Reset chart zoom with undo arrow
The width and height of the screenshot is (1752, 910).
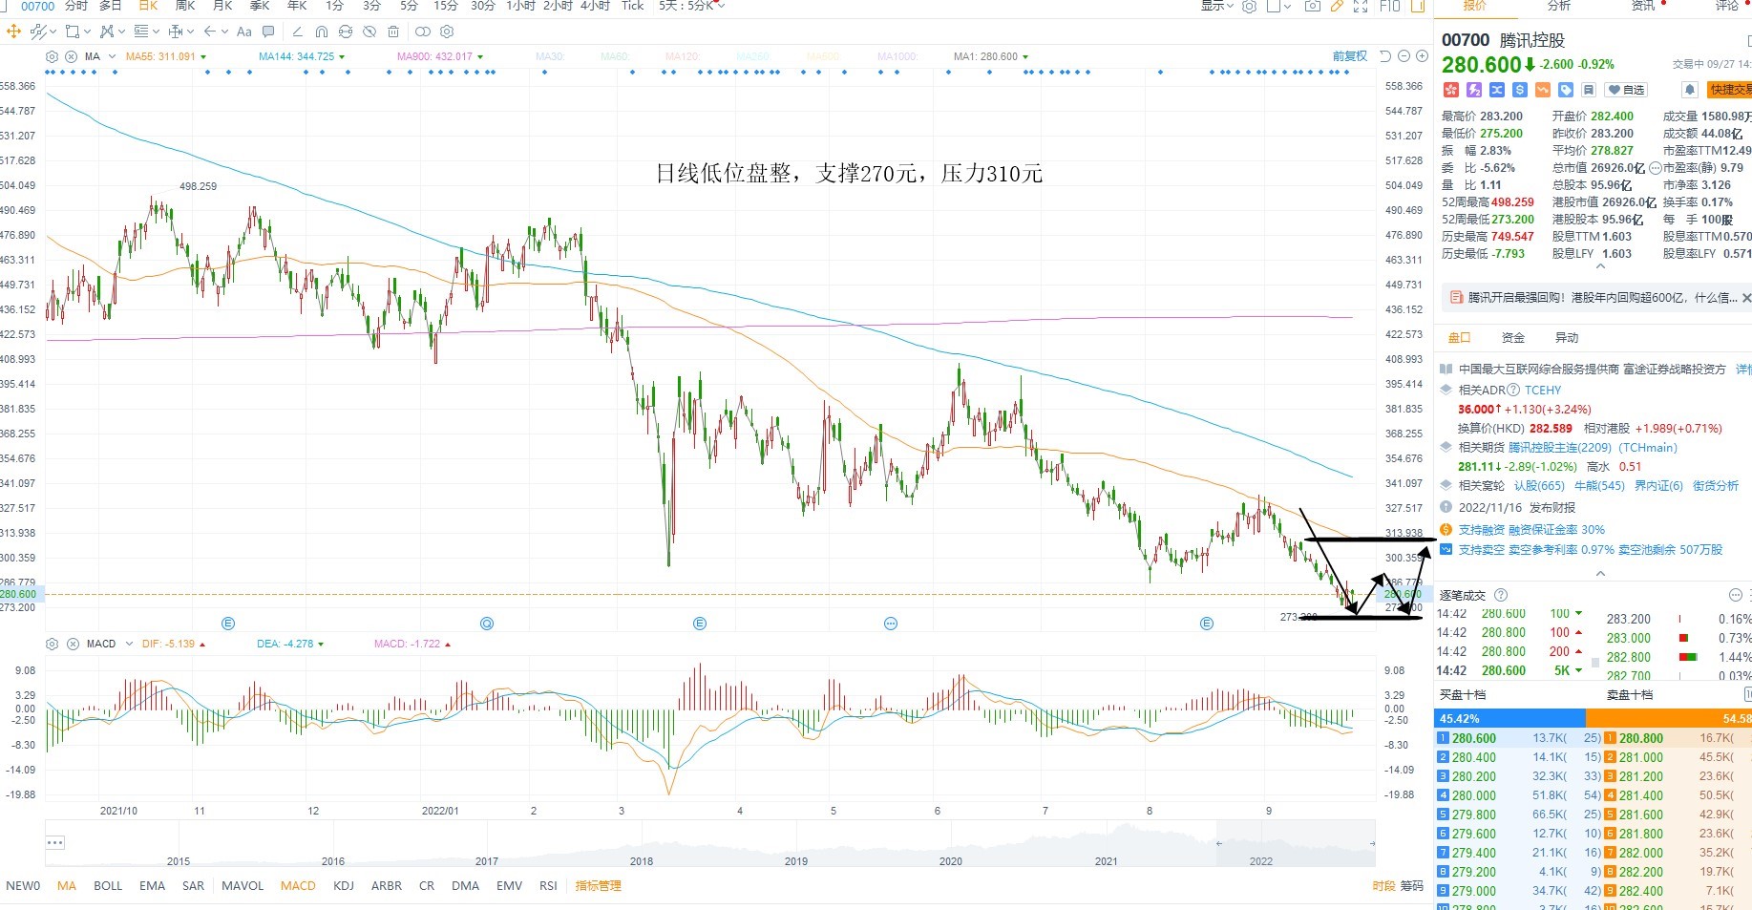tap(1385, 56)
